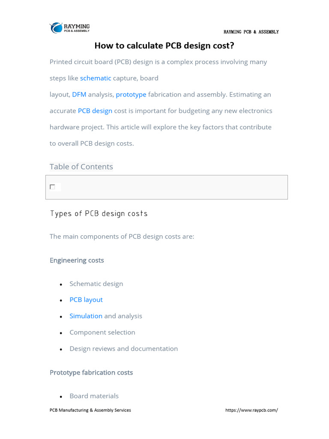Viewport: 329px width, 439px height.
Task: Click the RAYMING PCB & Assembly logo
Action: (69, 28)
